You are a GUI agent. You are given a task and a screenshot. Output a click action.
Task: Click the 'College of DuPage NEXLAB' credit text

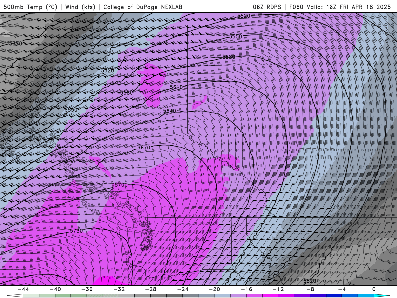click(x=143, y=7)
